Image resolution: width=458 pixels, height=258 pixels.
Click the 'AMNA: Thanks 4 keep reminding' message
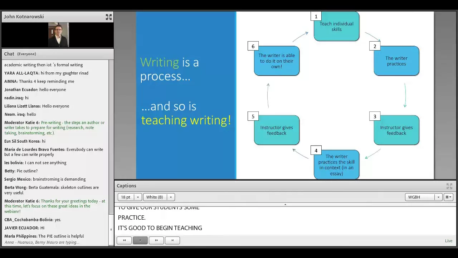(39, 81)
